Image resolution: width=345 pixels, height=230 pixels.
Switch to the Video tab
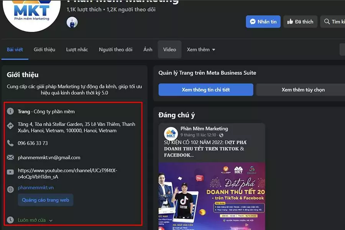pos(170,49)
